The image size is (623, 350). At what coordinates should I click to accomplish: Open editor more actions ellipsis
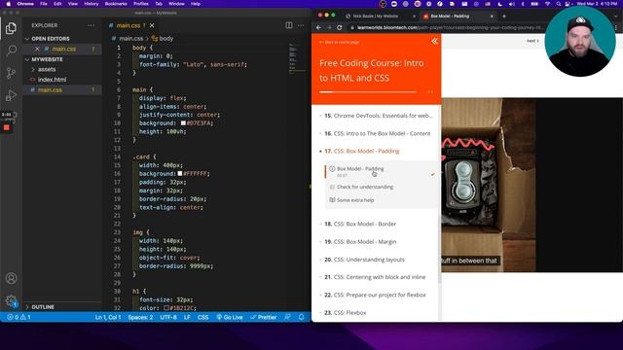301,25
